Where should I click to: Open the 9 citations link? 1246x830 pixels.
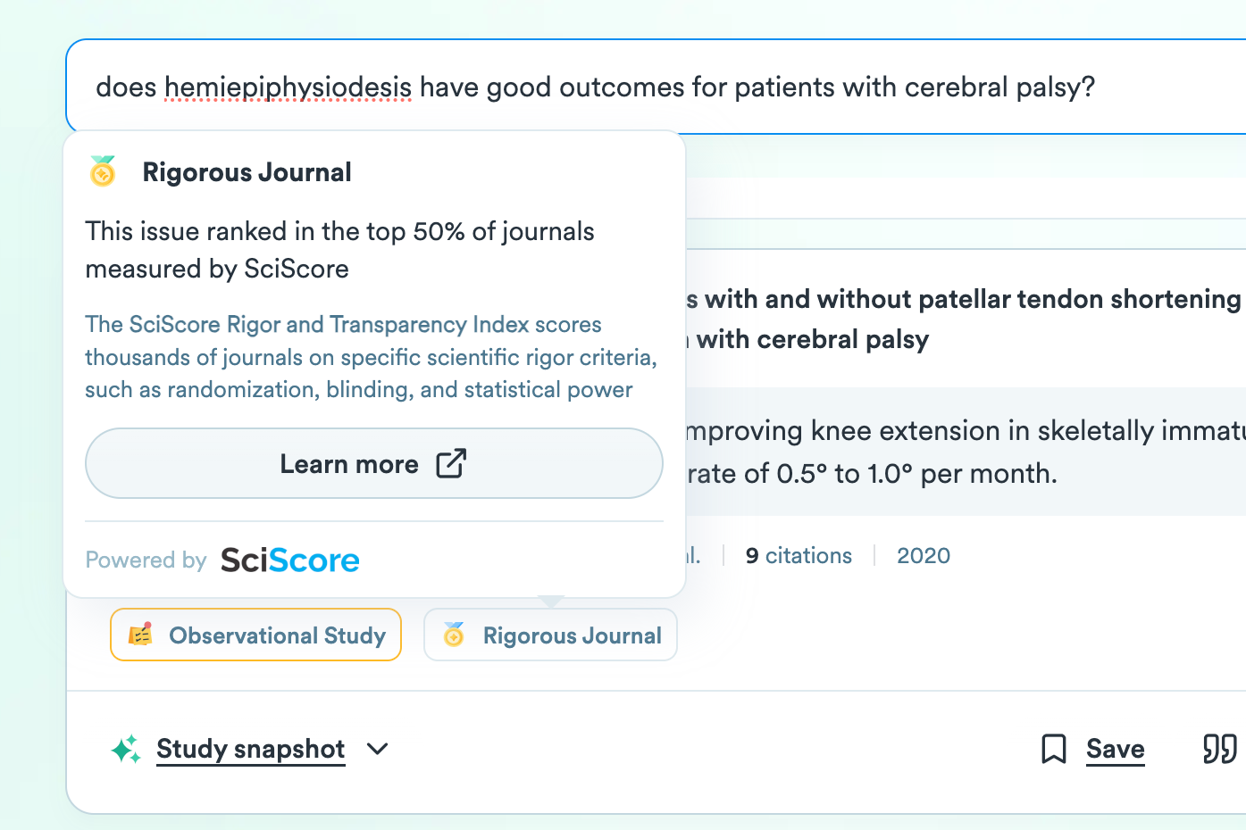799,556
